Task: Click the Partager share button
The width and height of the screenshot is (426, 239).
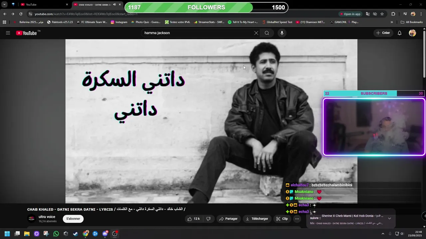Action: (228, 219)
